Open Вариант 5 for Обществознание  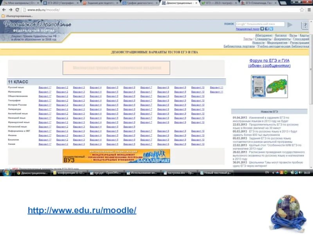click(x=112, y=96)
